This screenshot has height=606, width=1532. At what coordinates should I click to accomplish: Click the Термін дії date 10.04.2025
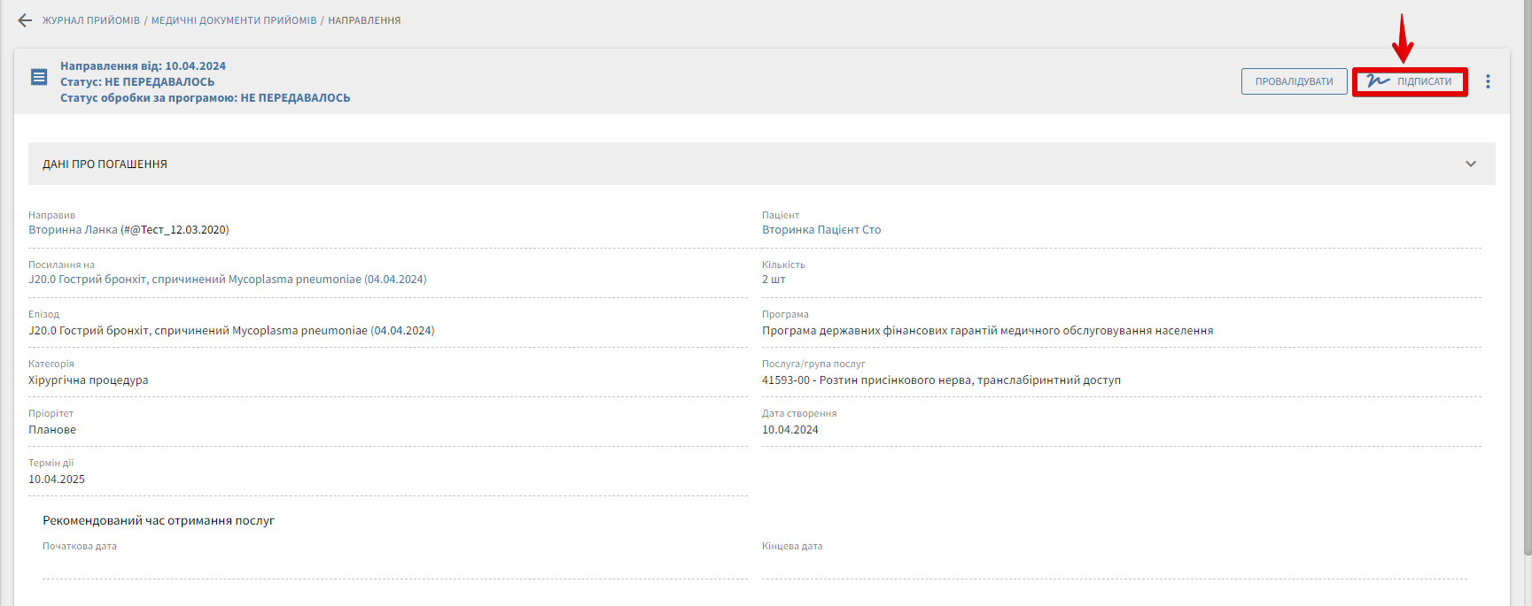click(57, 479)
